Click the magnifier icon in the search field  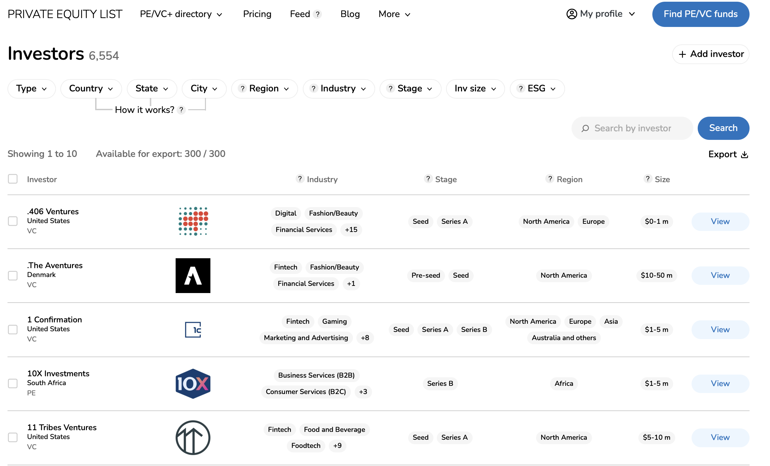(x=585, y=128)
